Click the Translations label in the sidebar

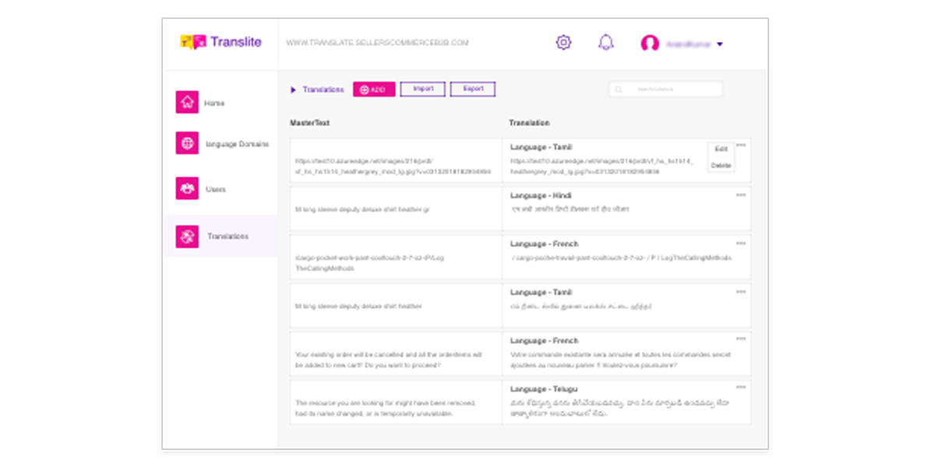[228, 236]
